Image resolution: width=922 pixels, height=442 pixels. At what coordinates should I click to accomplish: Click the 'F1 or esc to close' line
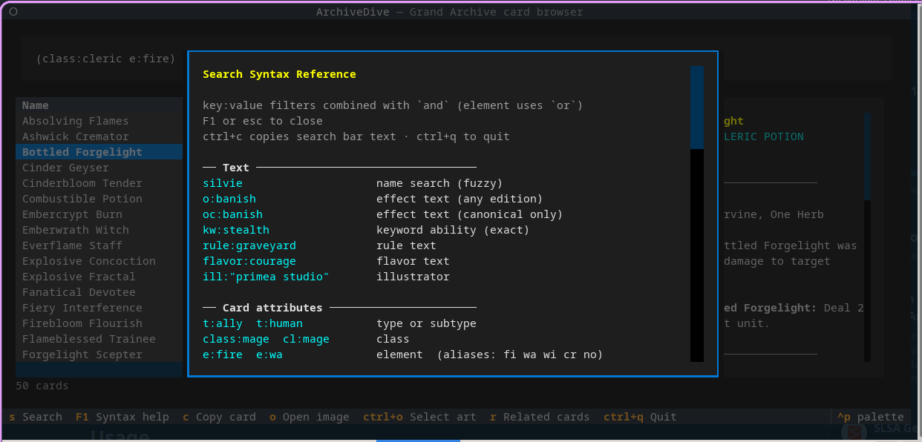263,121
